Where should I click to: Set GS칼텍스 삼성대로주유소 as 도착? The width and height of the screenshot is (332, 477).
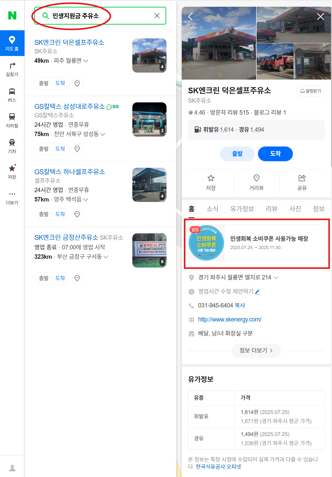point(60,149)
